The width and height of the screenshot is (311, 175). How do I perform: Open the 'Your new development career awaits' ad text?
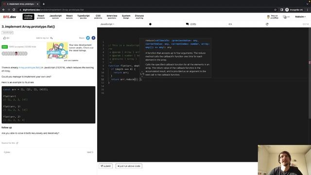[81, 48]
